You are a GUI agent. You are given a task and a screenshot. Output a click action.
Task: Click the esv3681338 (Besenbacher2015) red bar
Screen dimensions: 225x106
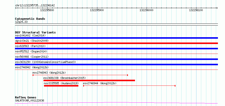[x=89, y=80]
